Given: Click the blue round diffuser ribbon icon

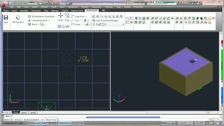Looking at the screenshot, I should coord(140,18).
